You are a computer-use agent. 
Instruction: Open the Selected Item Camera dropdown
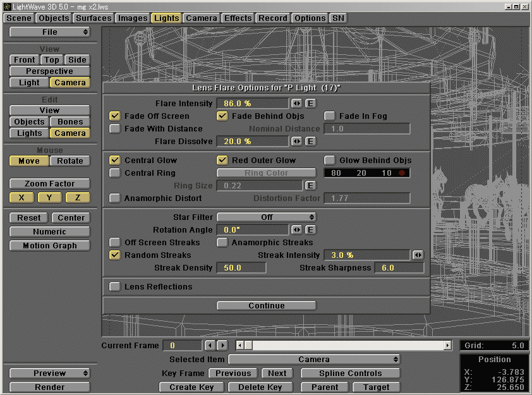click(x=314, y=359)
